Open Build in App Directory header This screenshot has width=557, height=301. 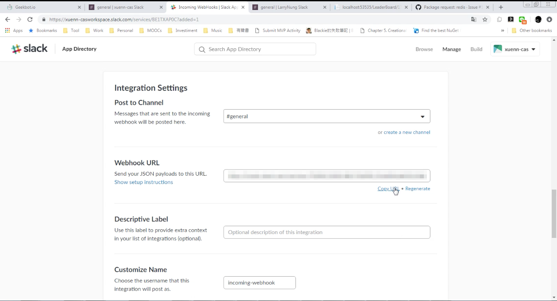(x=476, y=49)
